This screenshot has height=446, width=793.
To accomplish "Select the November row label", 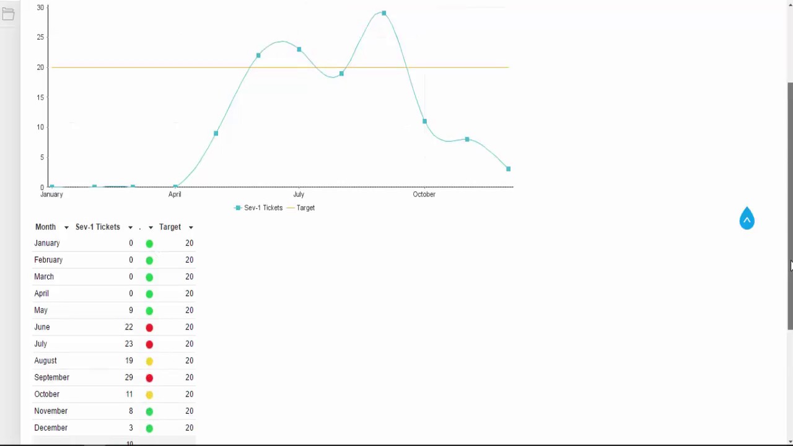I will [x=51, y=410].
